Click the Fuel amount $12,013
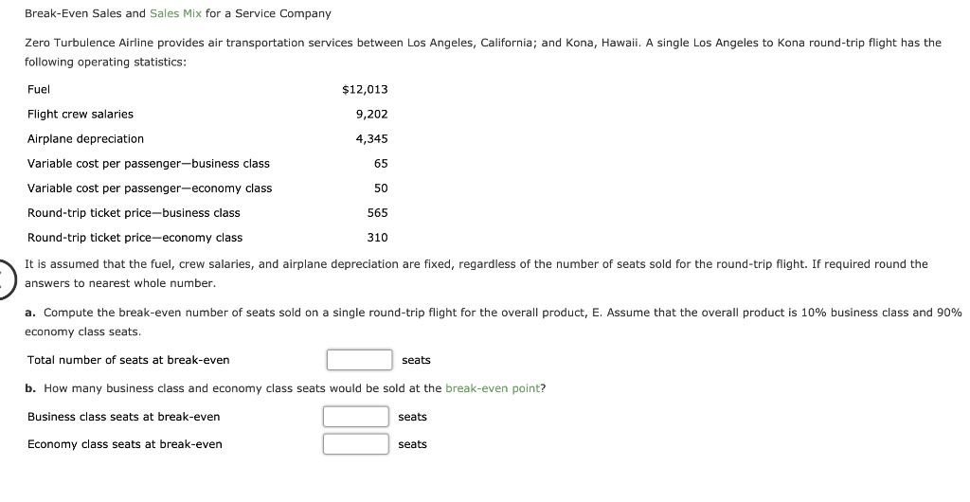This screenshot has width=970, height=502. pyautogui.click(x=365, y=90)
